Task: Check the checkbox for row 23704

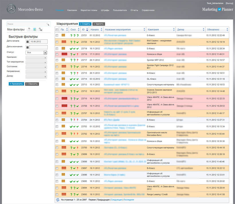Action: tap(57, 120)
